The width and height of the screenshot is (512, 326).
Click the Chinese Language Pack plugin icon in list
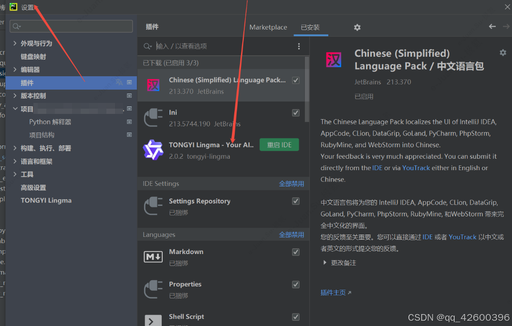click(x=153, y=85)
